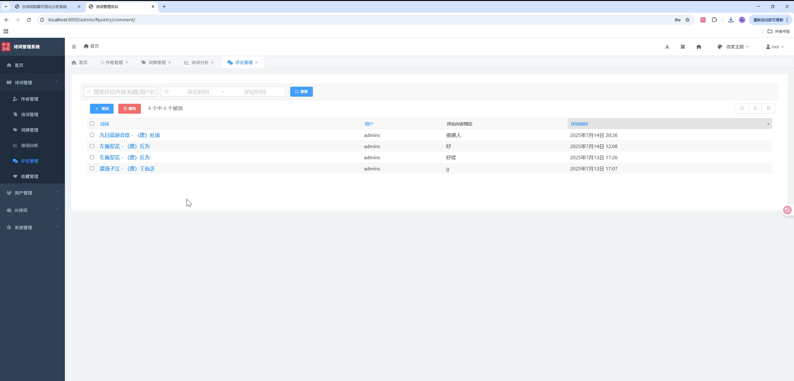Check the row for 渡扬子江

coord(92,169)
